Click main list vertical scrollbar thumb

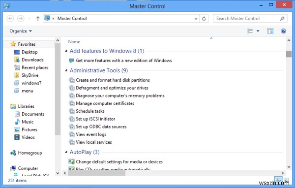pos(289,54)
